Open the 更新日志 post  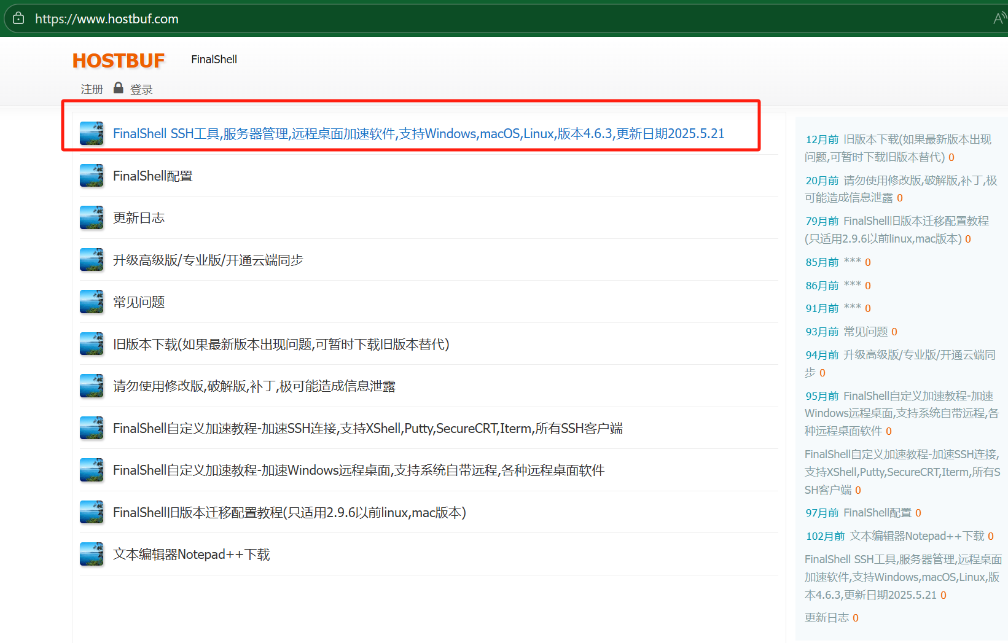tap(139, 218)
